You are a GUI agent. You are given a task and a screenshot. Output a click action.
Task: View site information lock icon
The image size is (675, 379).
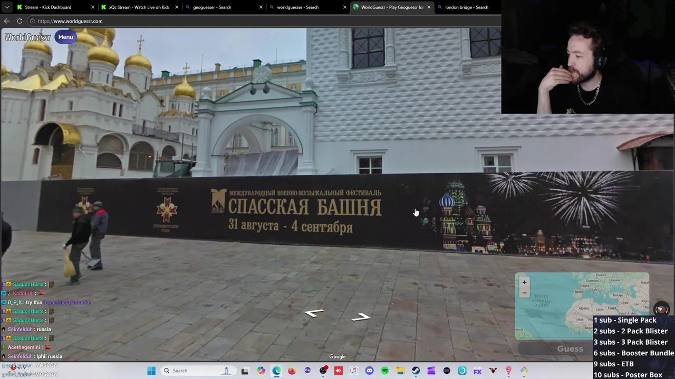point(32,21)
